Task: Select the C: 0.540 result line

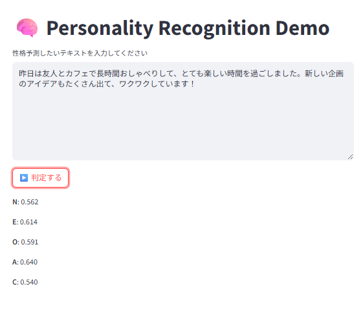Action: tap(25, 282)
